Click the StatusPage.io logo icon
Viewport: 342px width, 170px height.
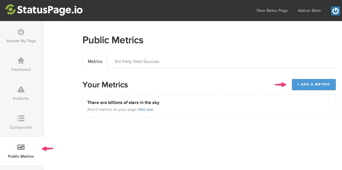11,10
